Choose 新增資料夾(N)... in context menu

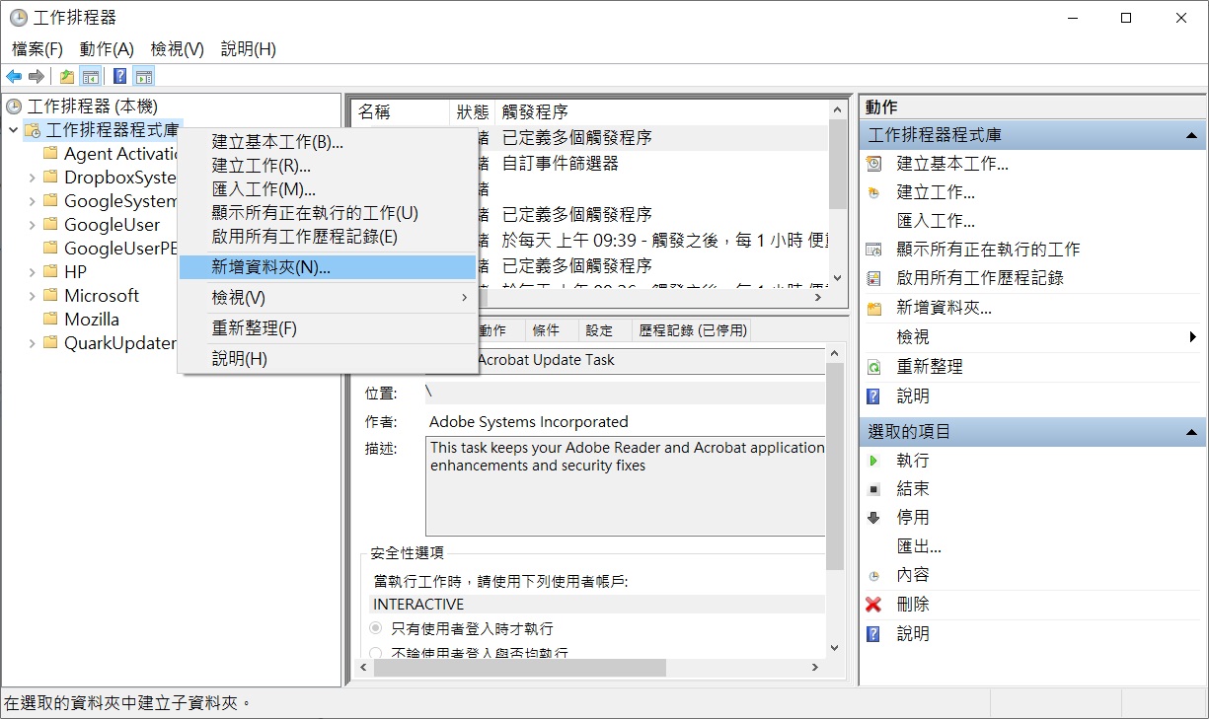pyautogui.click(x=328, y=266)
